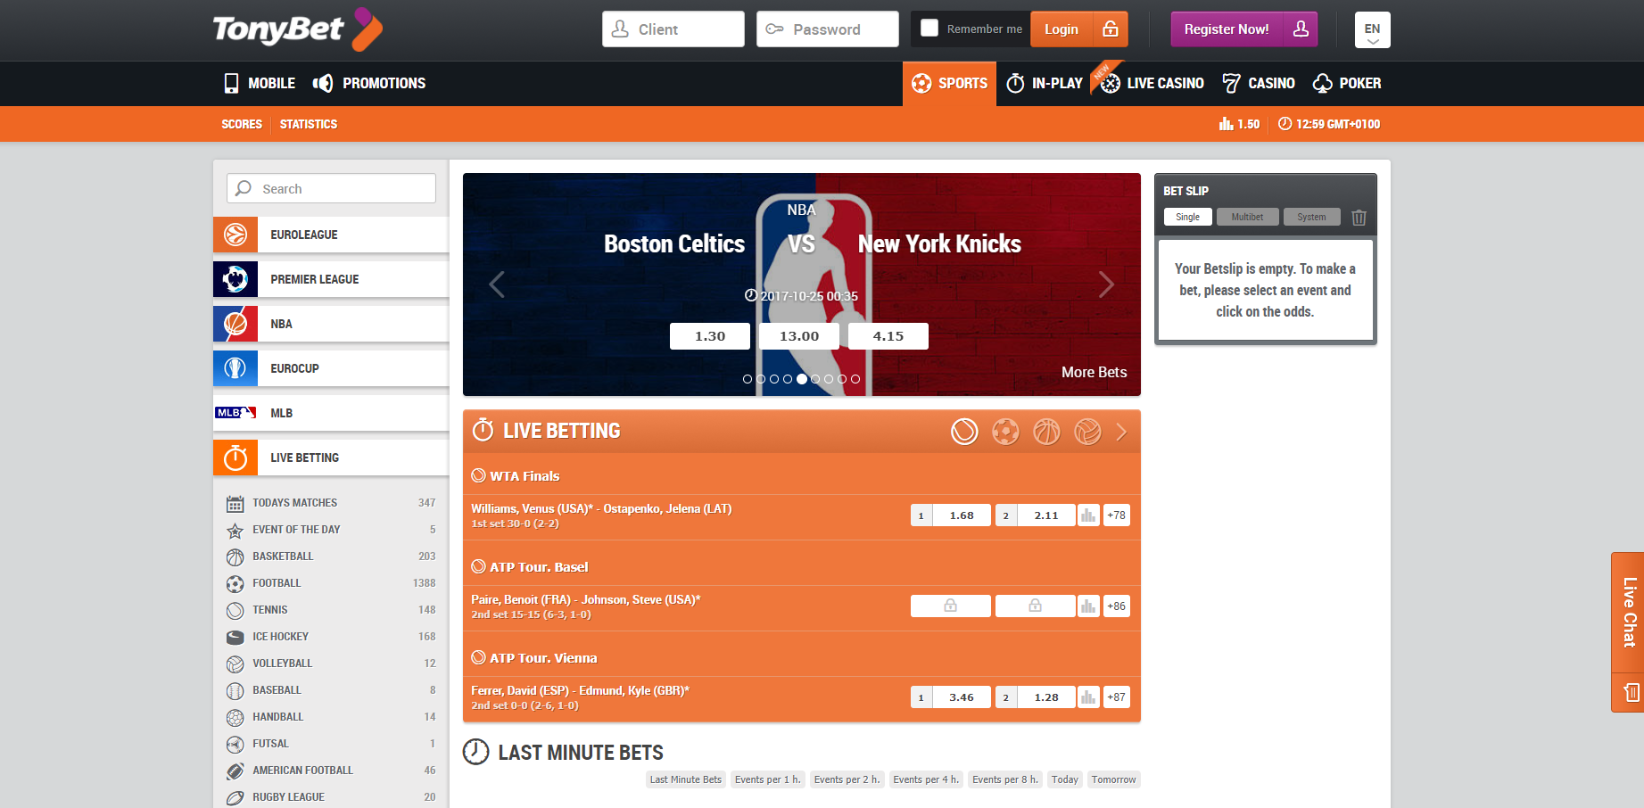Image resolution: width=1644 pixels, height=808 pixels.
Task: Select the sixth carousel dot
Action: pyautogui.click(x=815, y=379)
